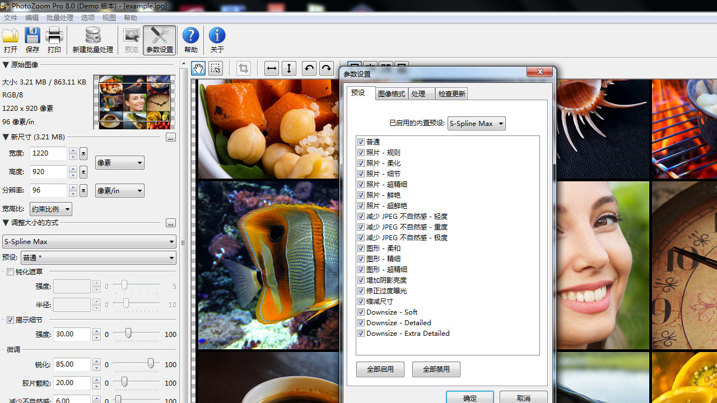Screen dimensions: 717x403
Task: Open the 批量处理 menu
Action: tap(59, 17)
